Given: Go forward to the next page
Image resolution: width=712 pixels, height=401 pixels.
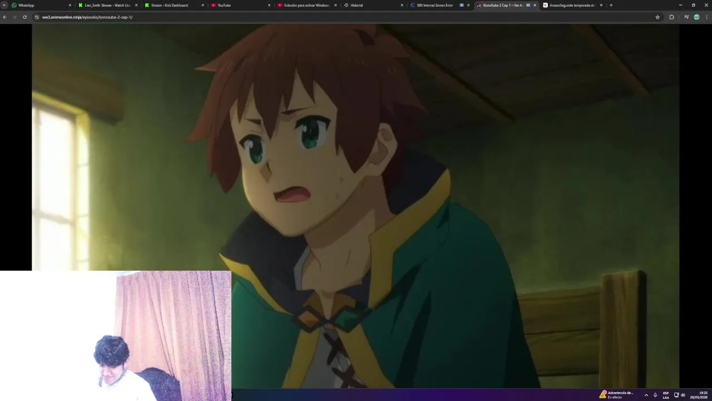Looking at the screenshot, I should tap(14, 17).
